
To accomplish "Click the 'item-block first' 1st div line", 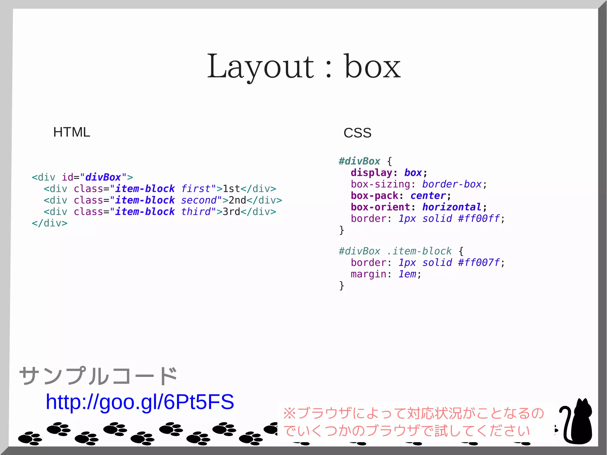I will point(160,189).
